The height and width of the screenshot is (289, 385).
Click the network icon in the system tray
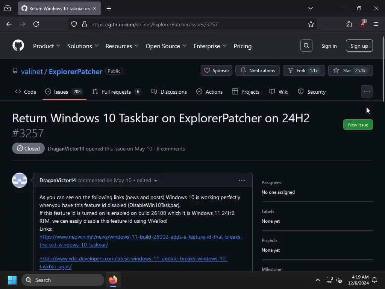(x=329, y=280)
